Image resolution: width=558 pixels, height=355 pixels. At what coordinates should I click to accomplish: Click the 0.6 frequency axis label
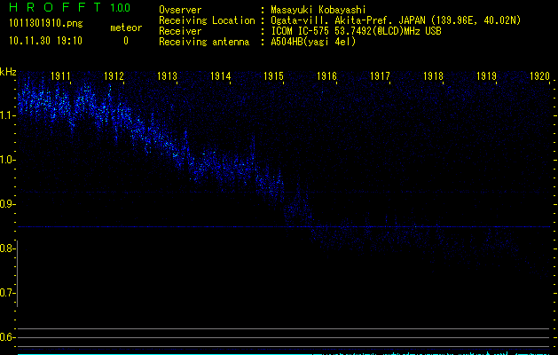click(x=8, y=337)
